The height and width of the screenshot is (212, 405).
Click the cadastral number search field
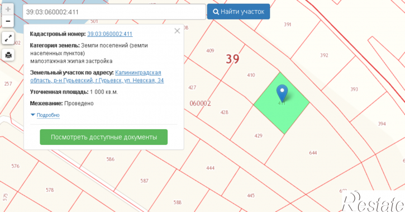coord(114,12)
